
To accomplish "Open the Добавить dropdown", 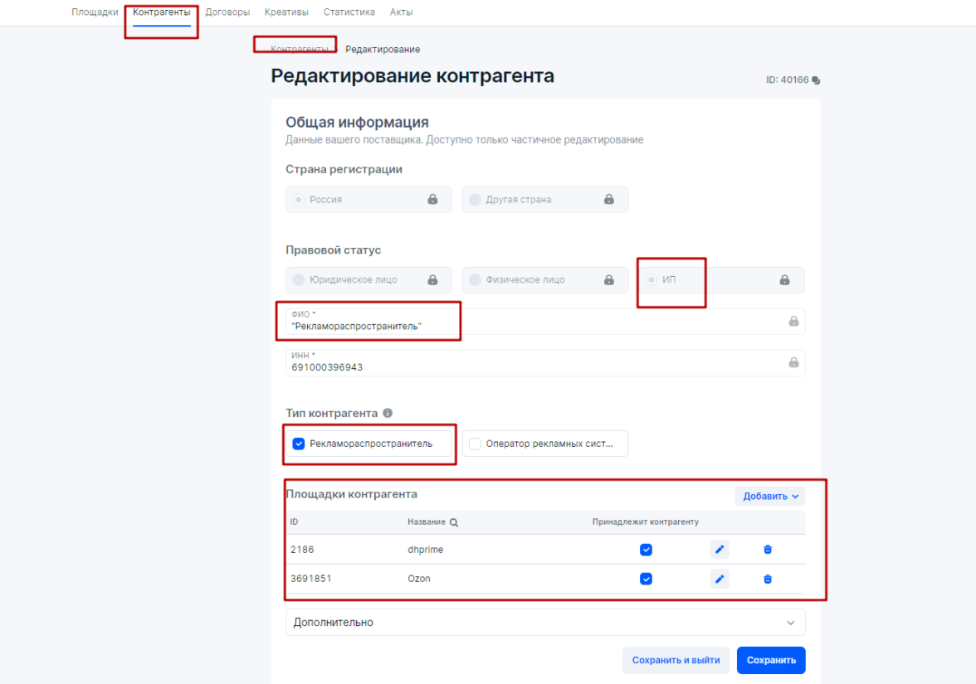I will tap(770, 496).
